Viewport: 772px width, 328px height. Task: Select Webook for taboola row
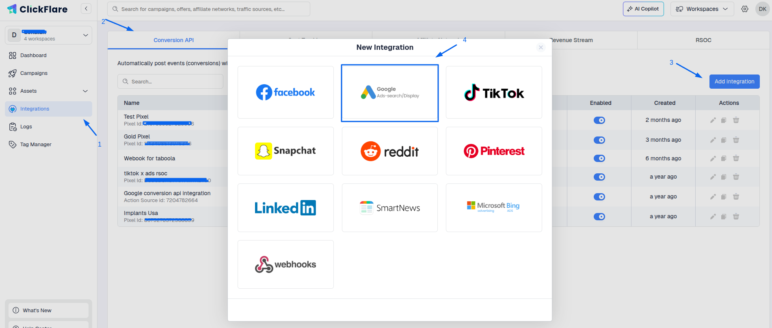coord(149,158)
